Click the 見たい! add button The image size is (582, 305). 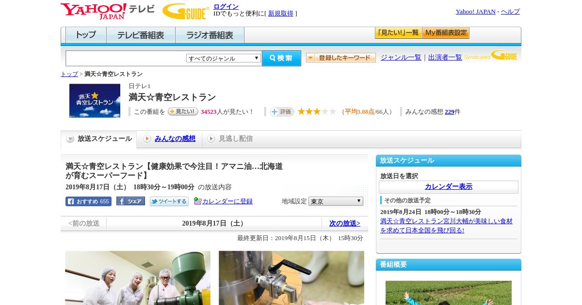(183, 111)
